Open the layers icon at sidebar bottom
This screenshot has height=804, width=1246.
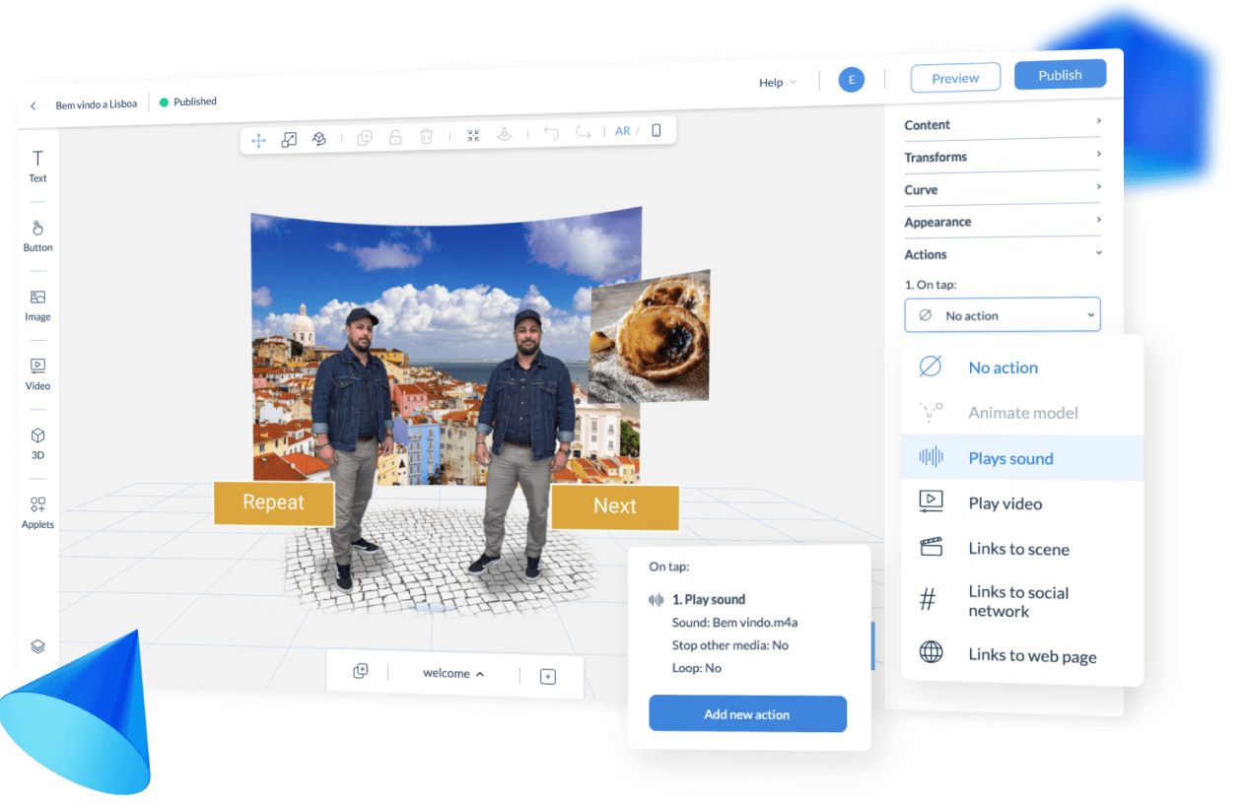click(x=37, y=646)
